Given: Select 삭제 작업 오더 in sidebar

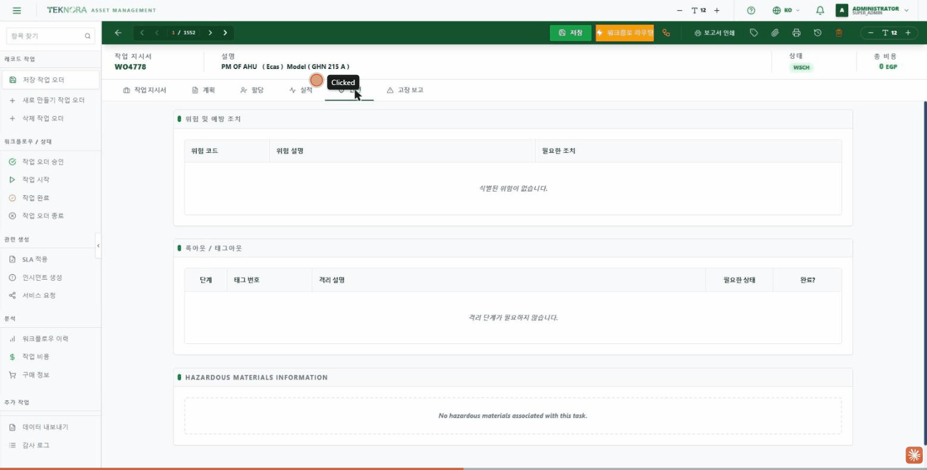Looking at the screenshot, I should pos(50,118).
